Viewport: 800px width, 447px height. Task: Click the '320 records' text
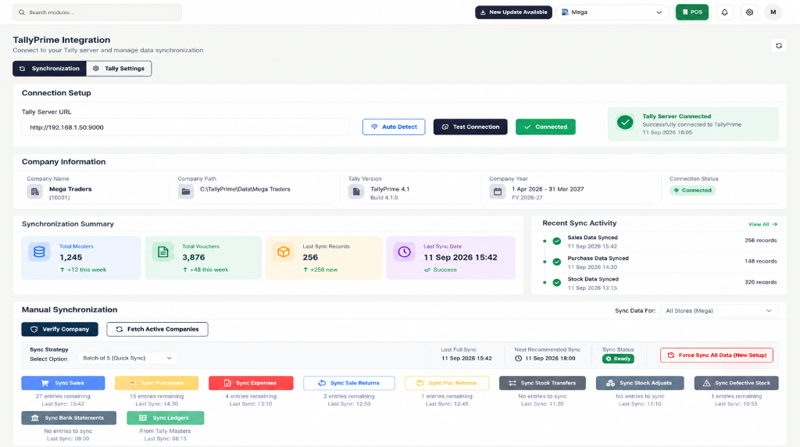(x=761, y=282)
